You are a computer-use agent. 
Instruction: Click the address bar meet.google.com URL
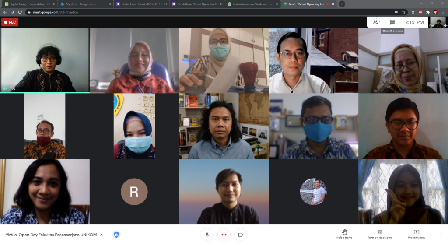point(56,12)
